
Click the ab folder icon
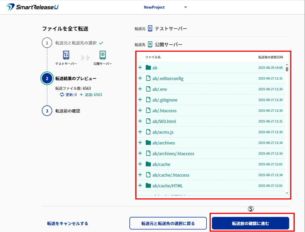(x=149, y=68)
